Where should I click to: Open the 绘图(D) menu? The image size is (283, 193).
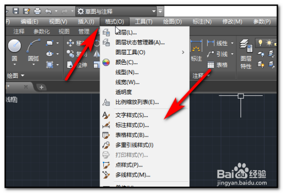pyautogui.click(x=172, y=22)
